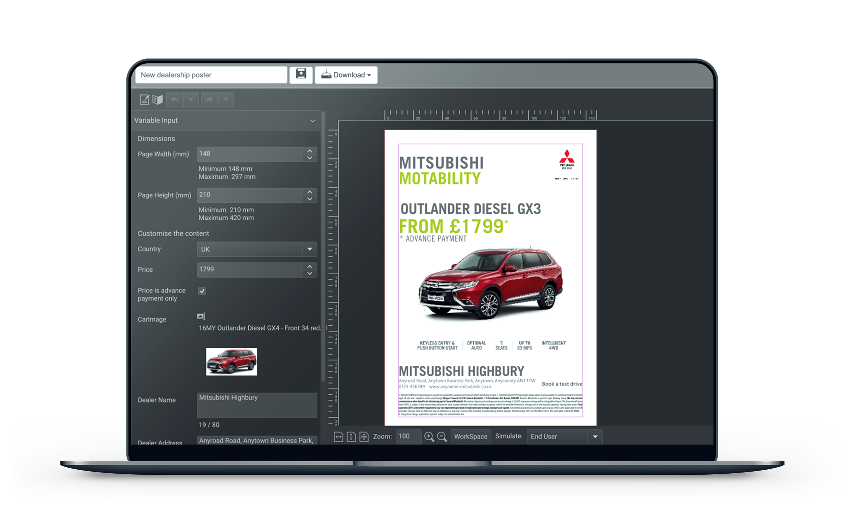Click the left panel vertical scrollbar
Screen dimensions: 843x525
pyautogui.click(x=323, y=246)
